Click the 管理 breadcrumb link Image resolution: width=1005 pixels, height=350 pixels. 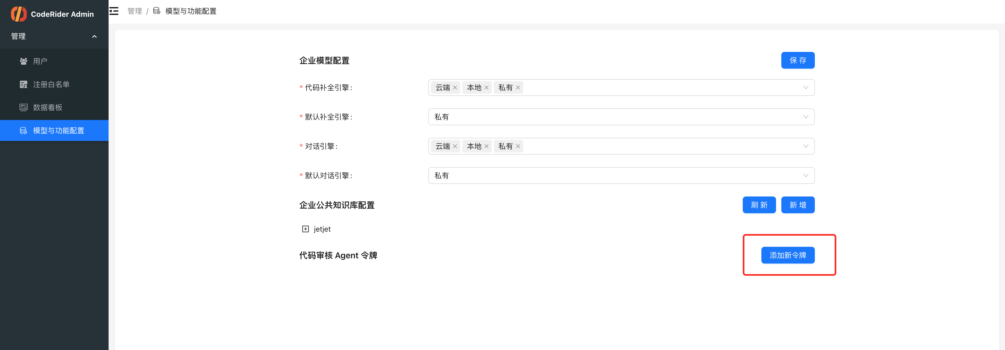(x=135, y=11)
